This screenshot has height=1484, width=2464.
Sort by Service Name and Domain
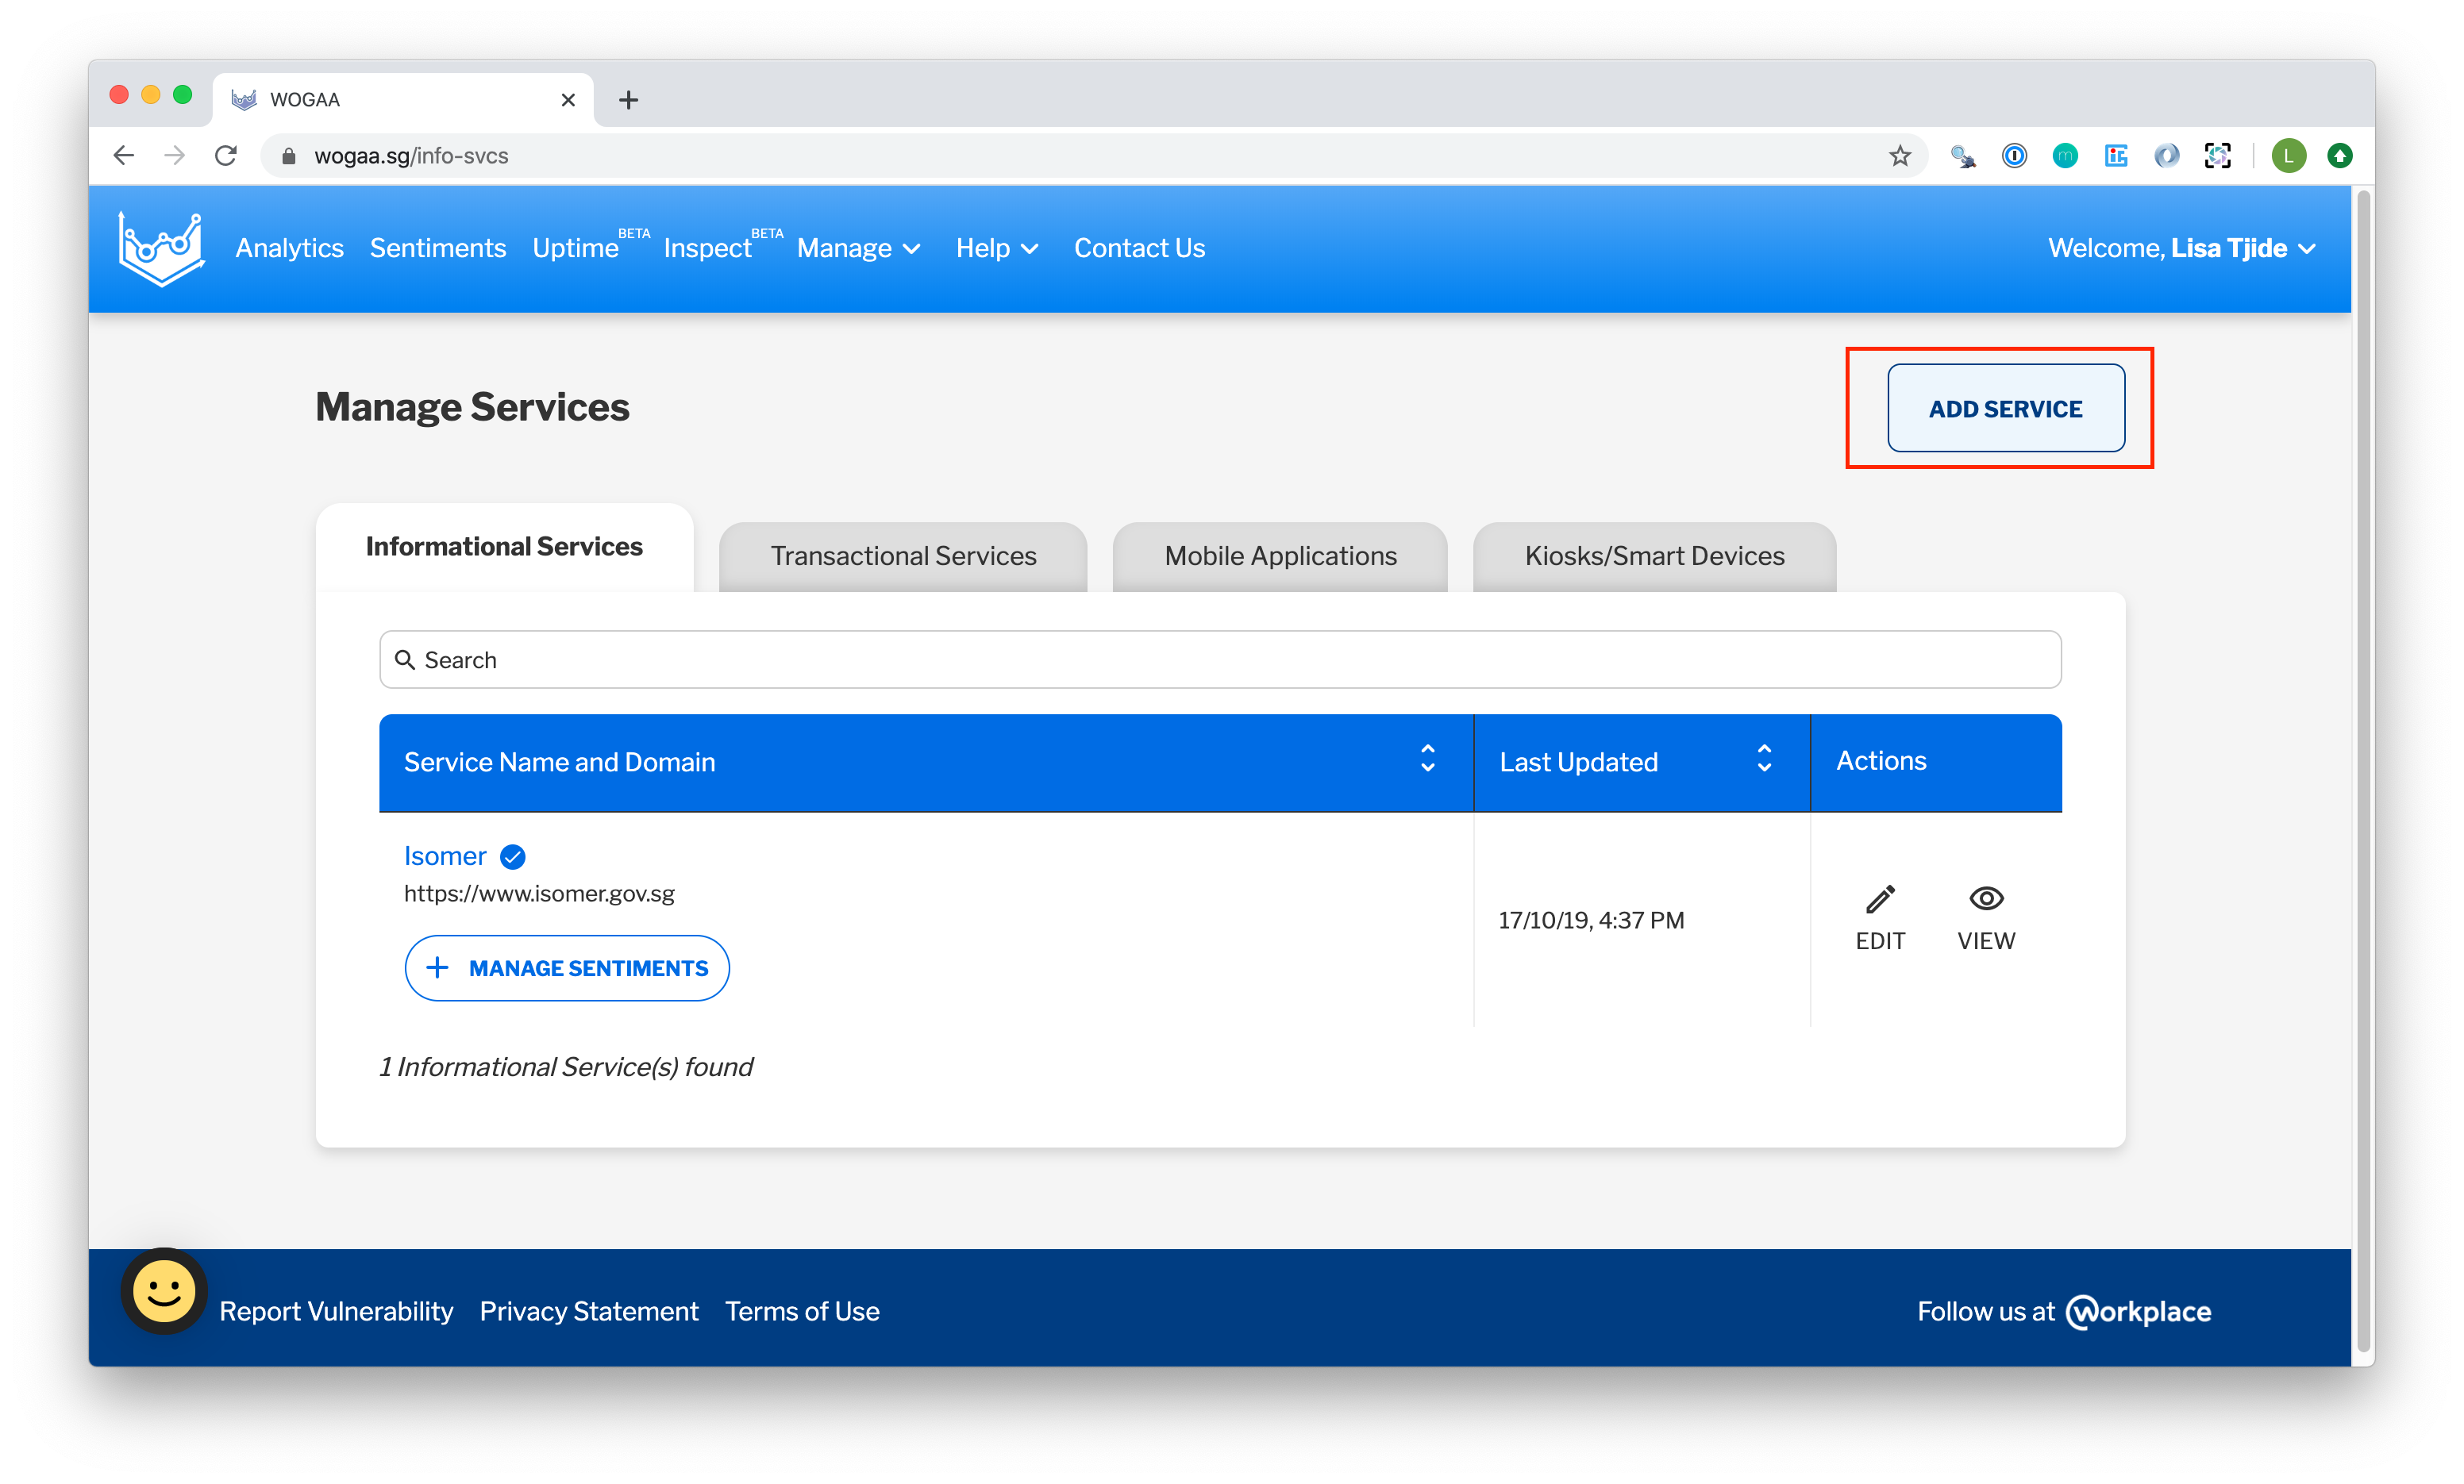(x=1427, y=759)
